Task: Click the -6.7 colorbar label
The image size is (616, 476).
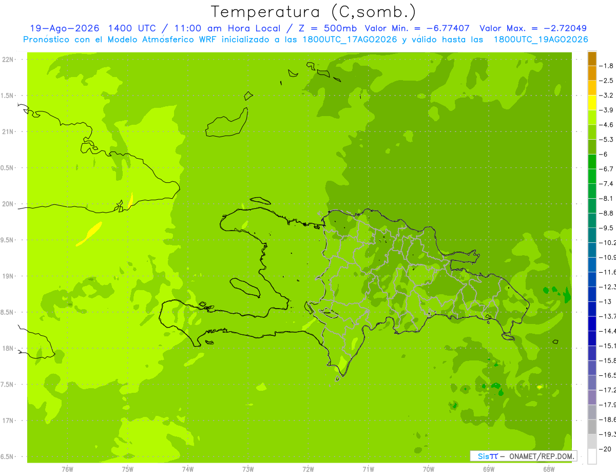Action: click(x=607, y=169)
